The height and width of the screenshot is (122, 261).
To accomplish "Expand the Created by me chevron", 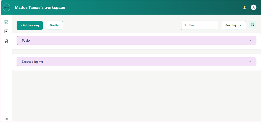I will [x=250, y=61].
